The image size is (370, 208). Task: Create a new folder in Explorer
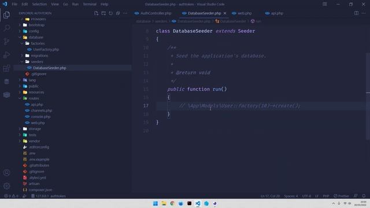(103, 13)
